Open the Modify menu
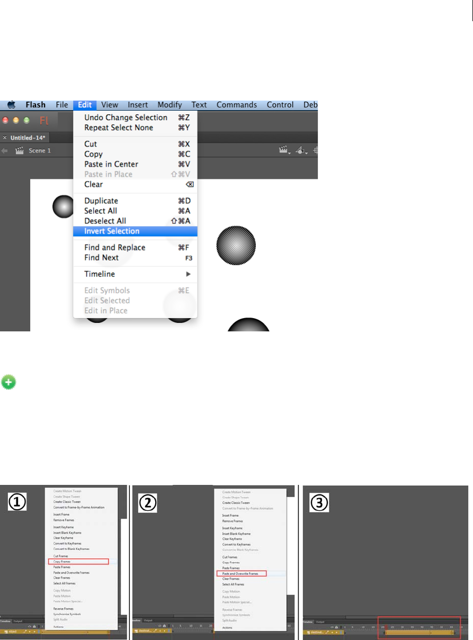This screenshot has width=473, height=640. pyautogui.click(x=169, y=105)
